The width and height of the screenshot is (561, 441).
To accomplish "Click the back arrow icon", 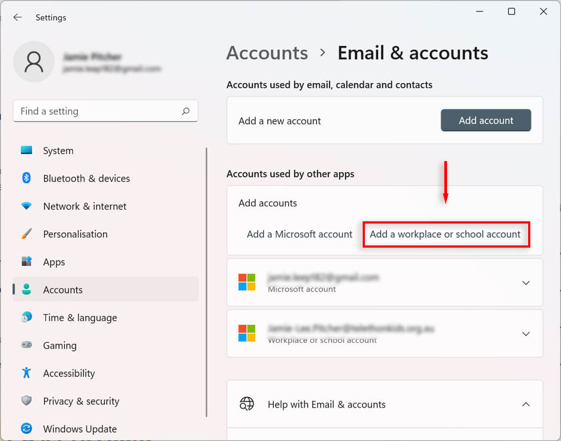I will [x=18, y=18].
